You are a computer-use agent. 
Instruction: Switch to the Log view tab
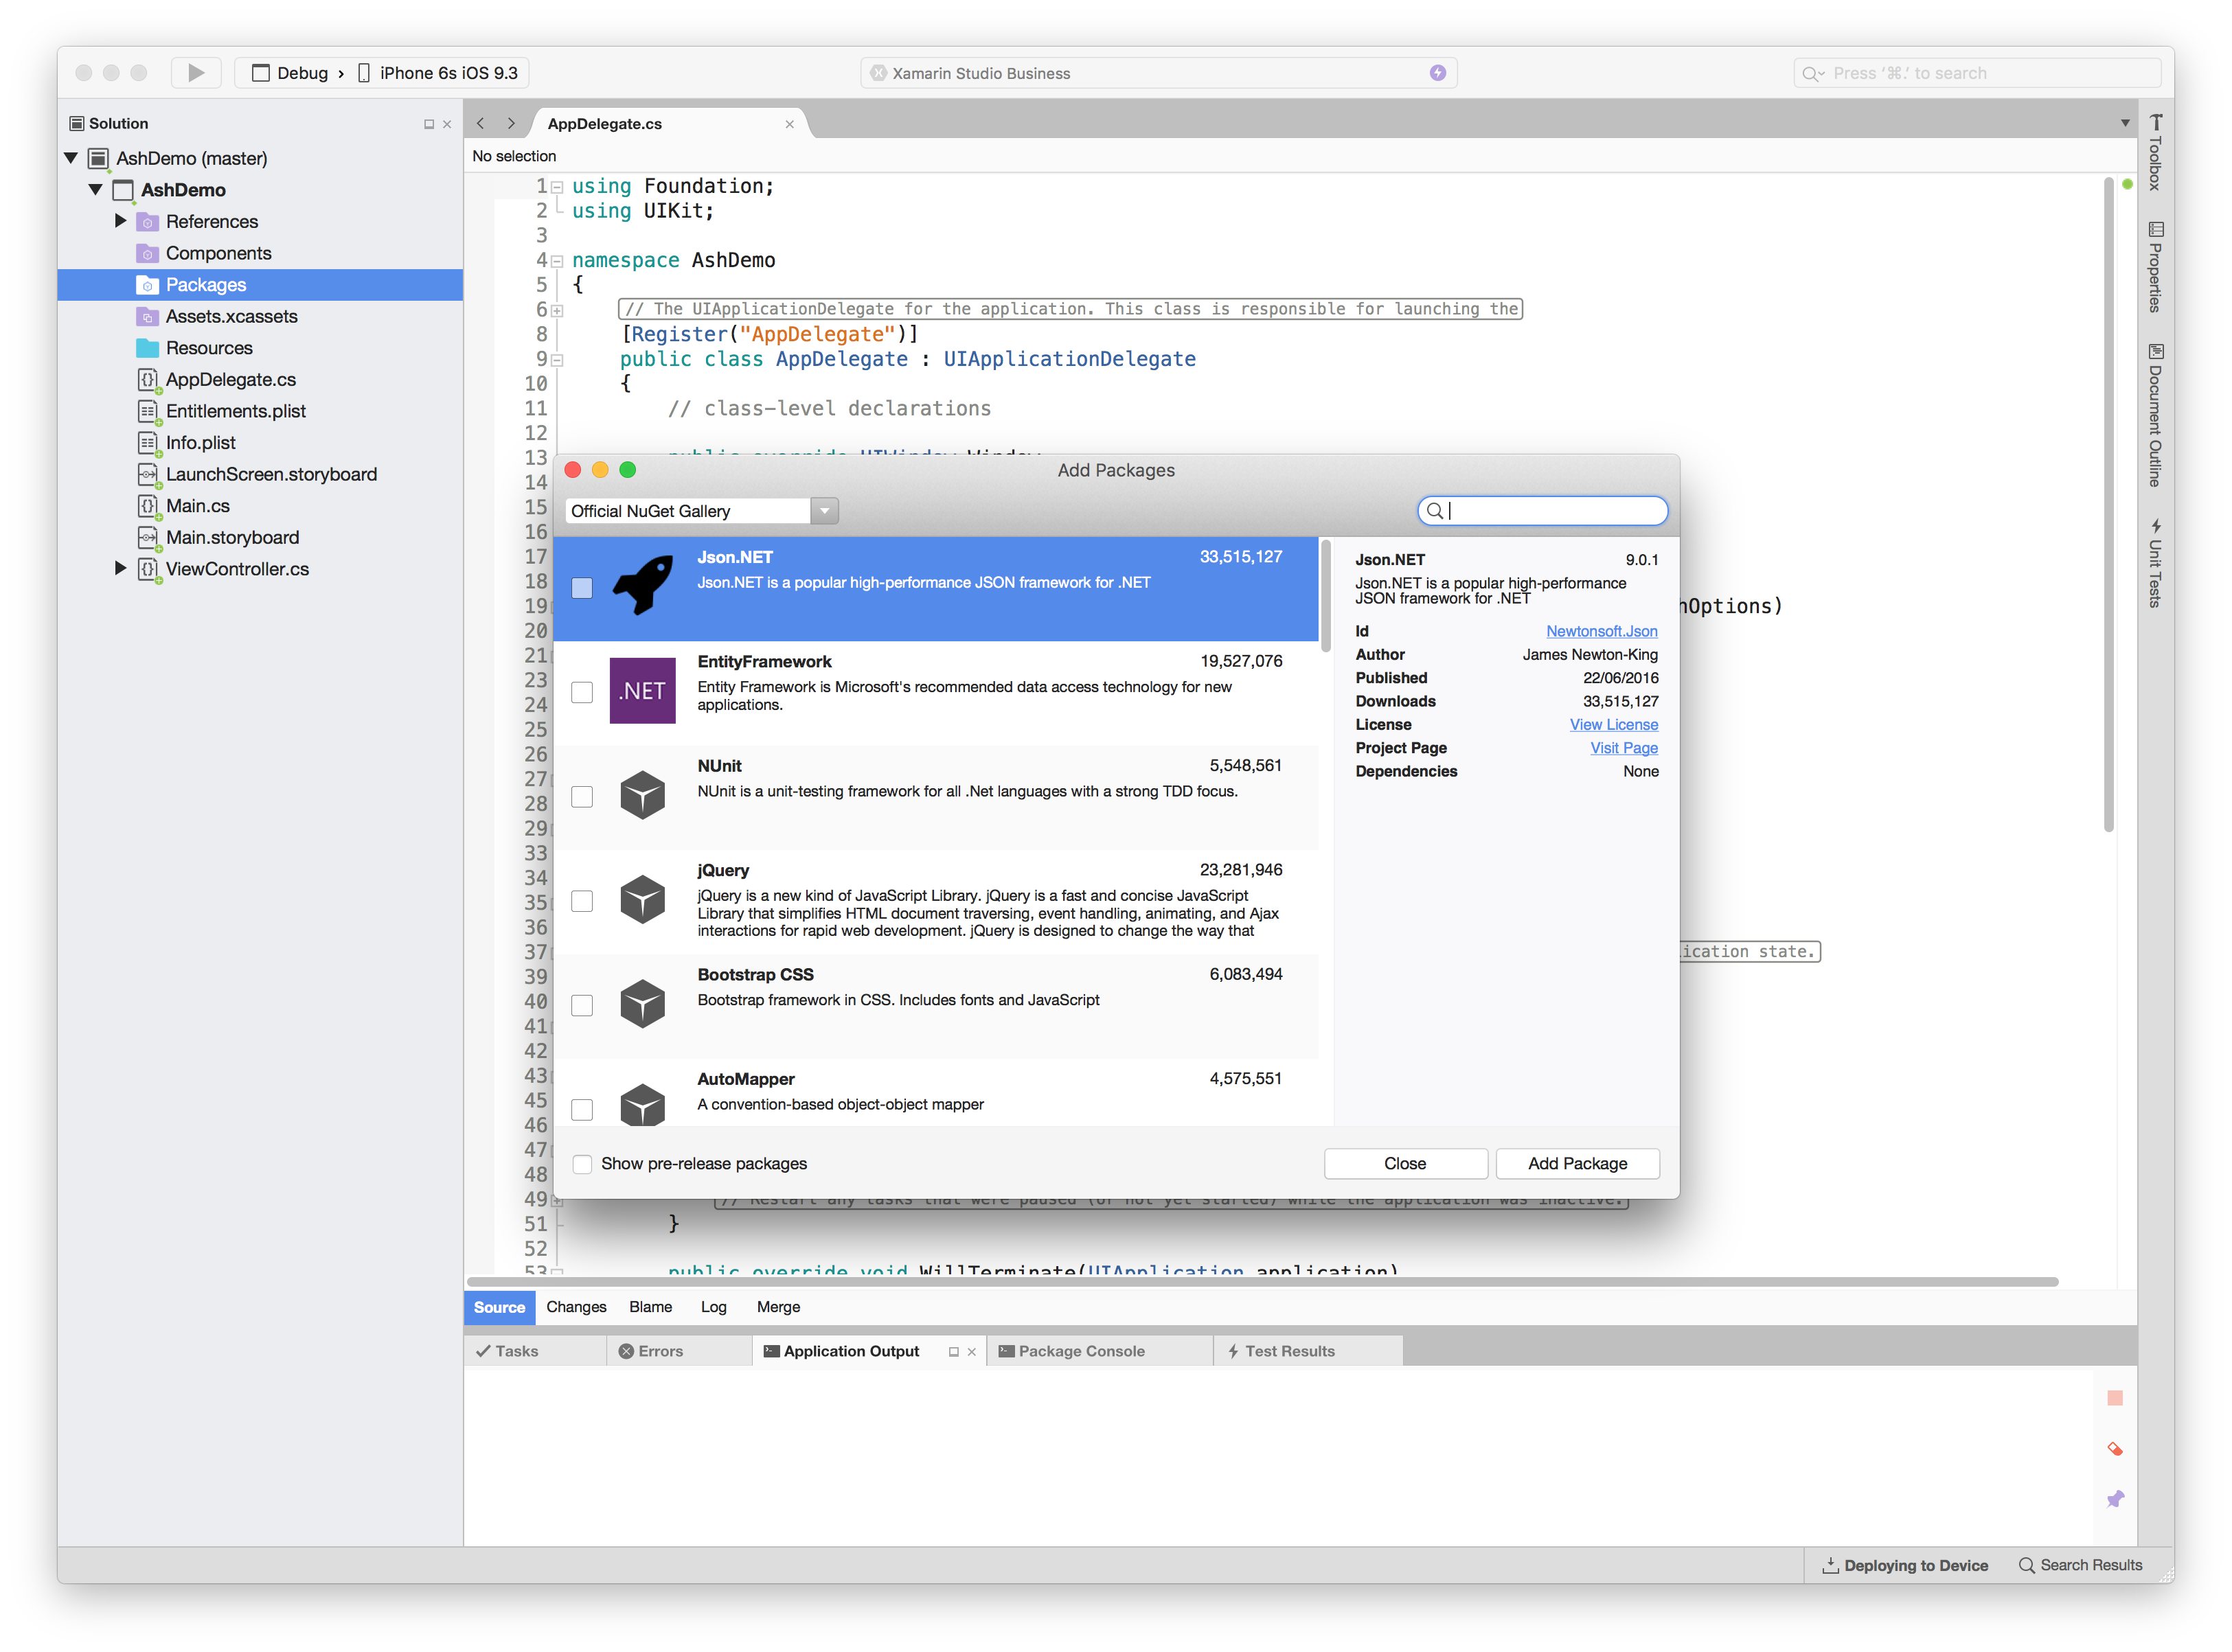[713, 1307]
